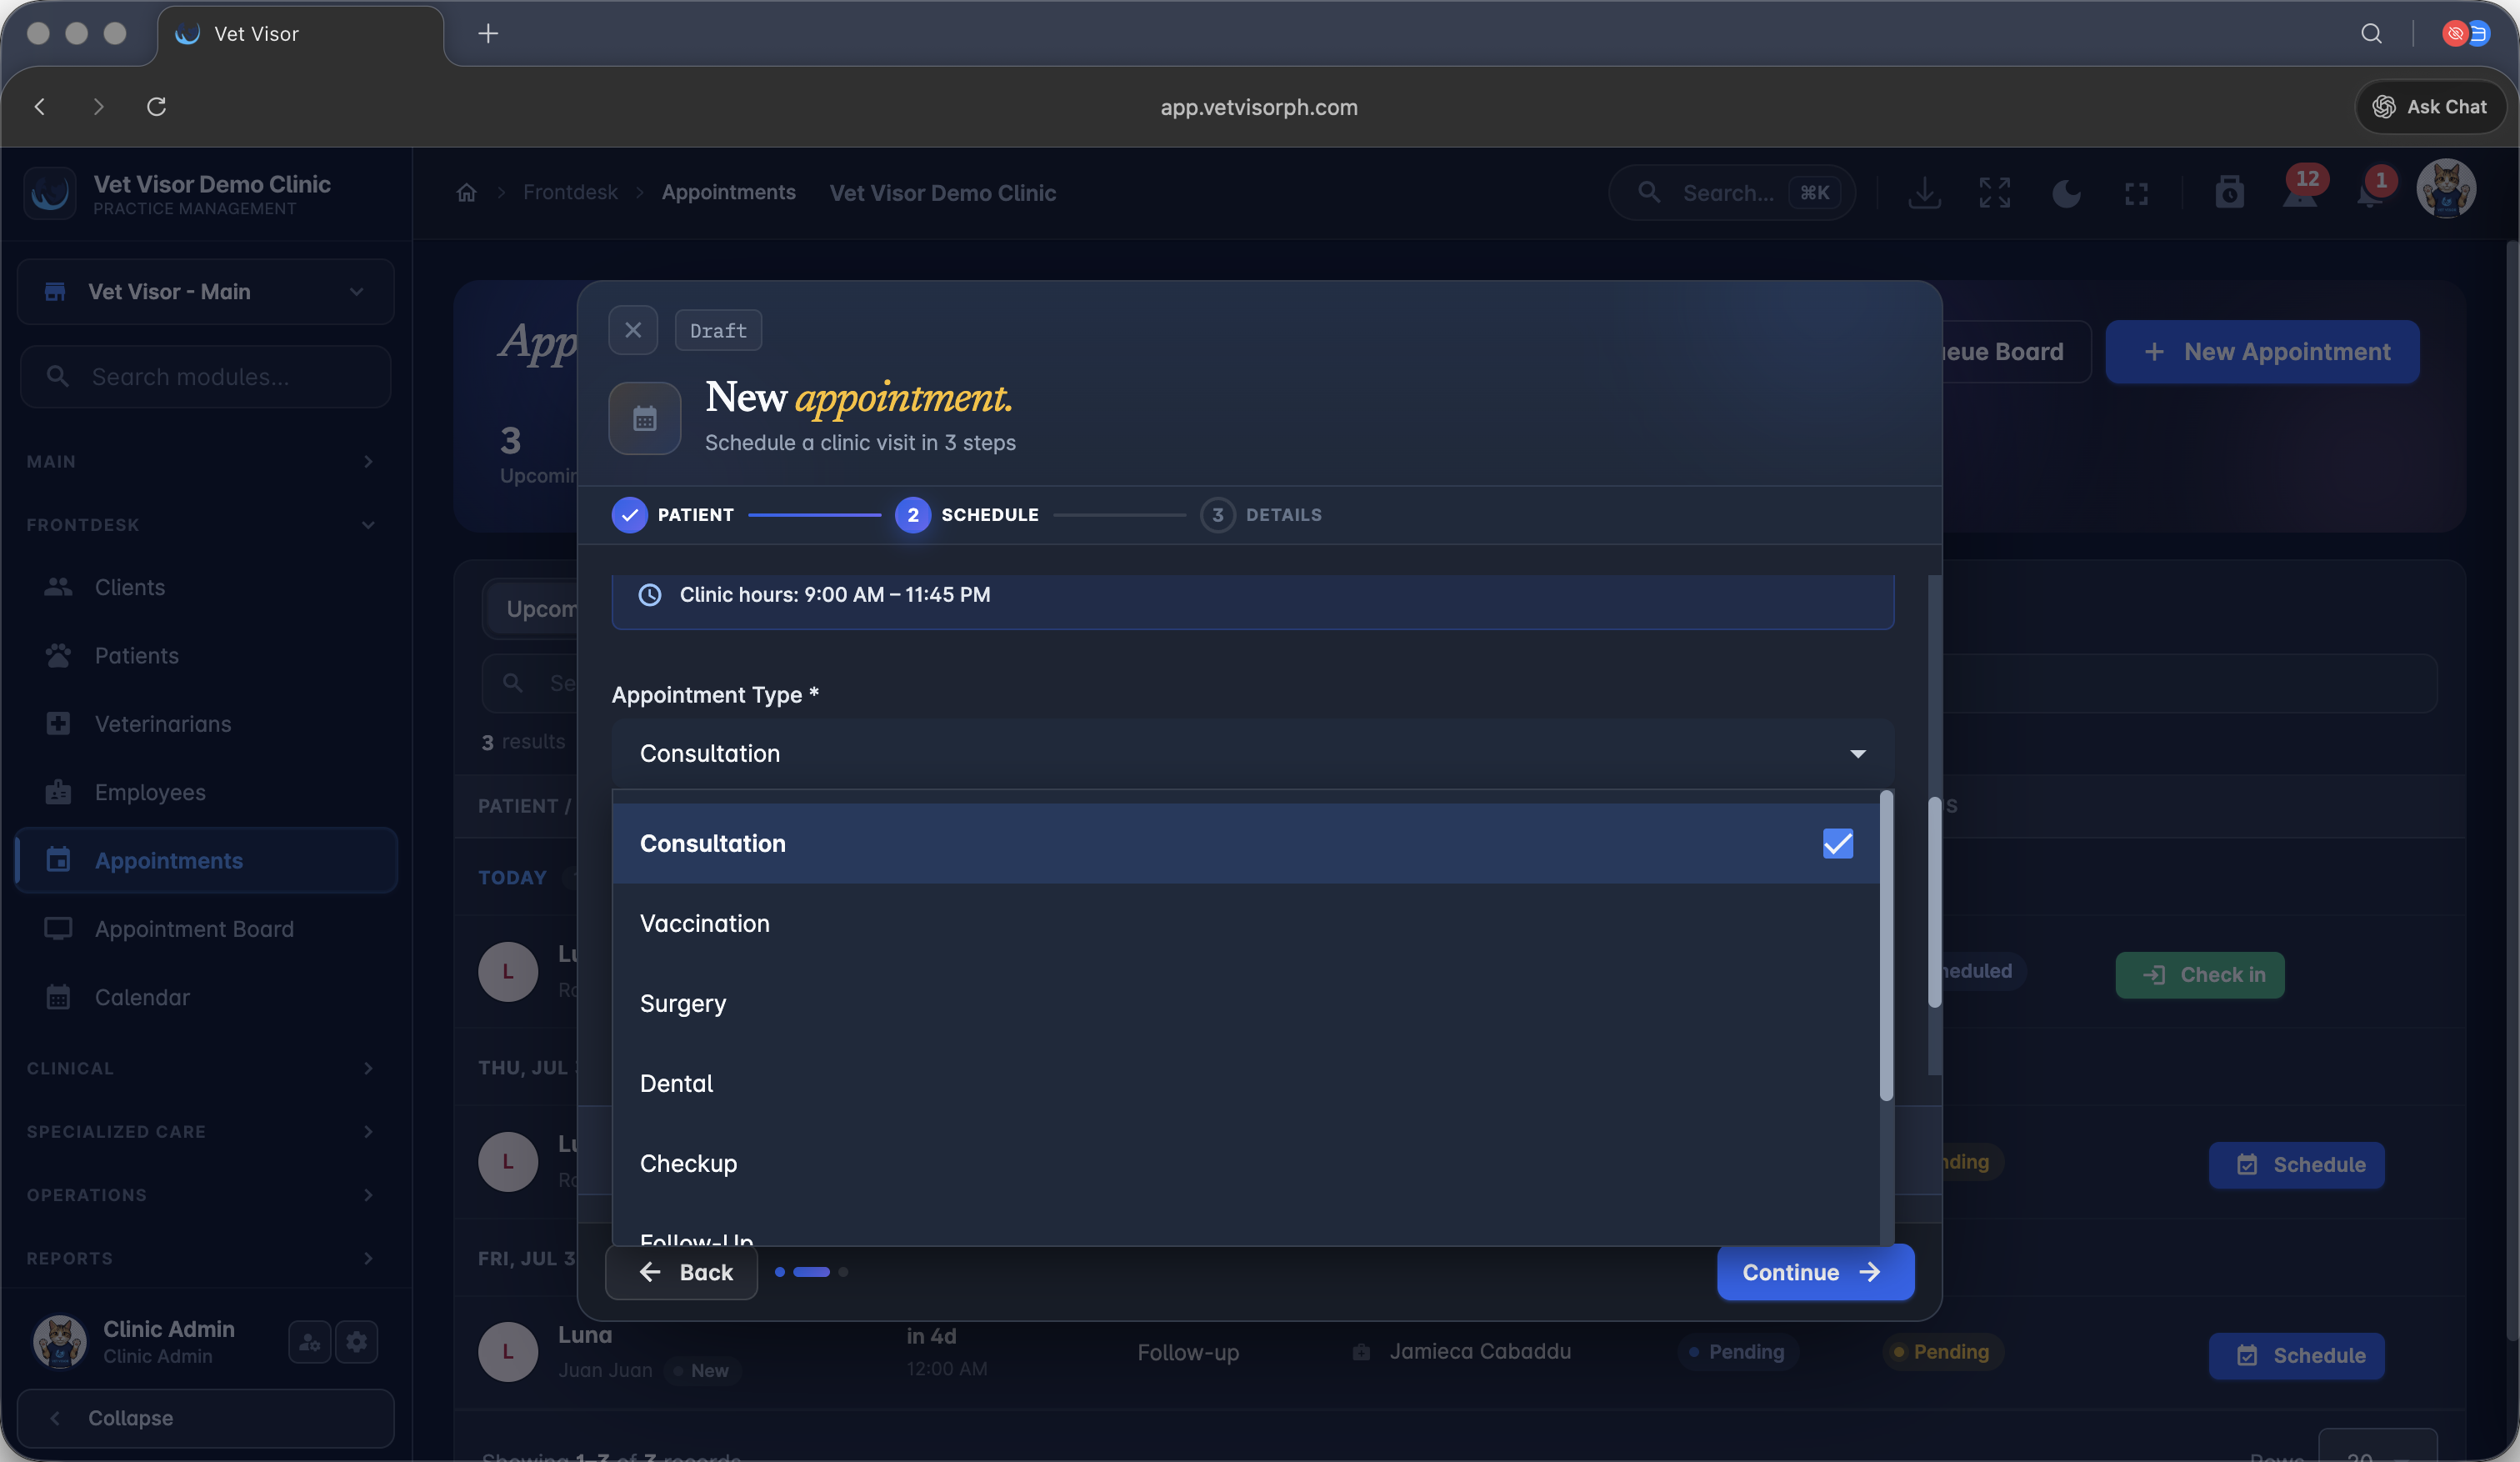Open Appointments in the sidebar
The width and height of the screenshot is (2520, 1462).
pos(207,861)
